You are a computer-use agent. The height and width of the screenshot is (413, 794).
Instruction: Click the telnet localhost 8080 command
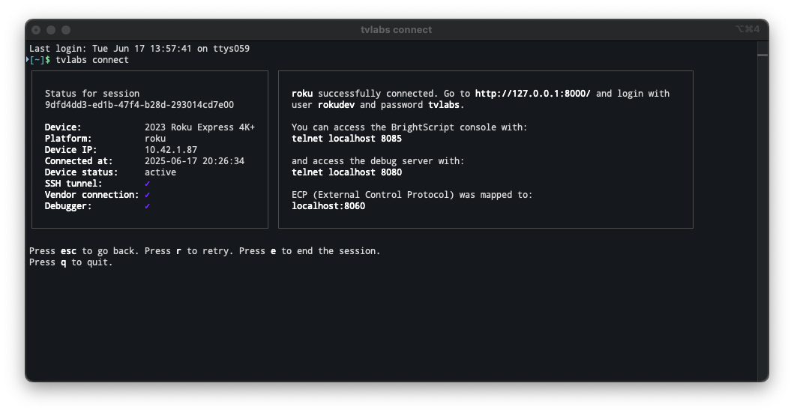tap(346, 172)
